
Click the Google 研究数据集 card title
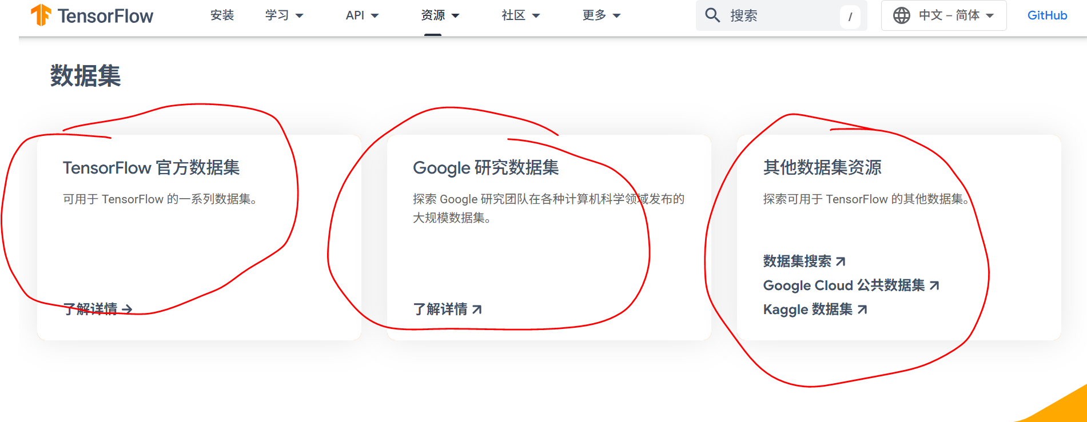point(486,167)
